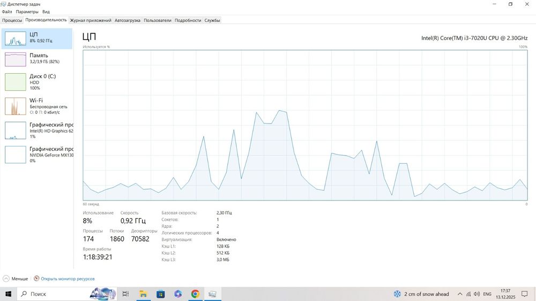This screenshot has width=536, height=301.
Task: Open the Windows Start button
Action: click(8, 294)
